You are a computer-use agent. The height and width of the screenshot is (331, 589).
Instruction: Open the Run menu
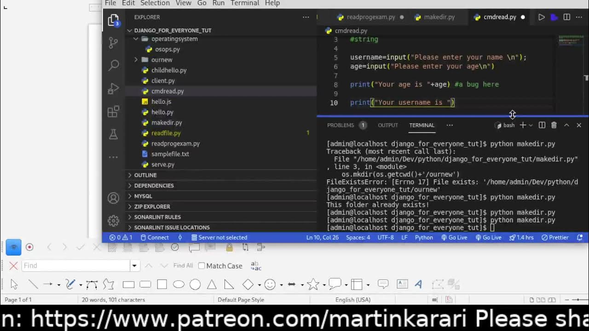coord(219,3)
